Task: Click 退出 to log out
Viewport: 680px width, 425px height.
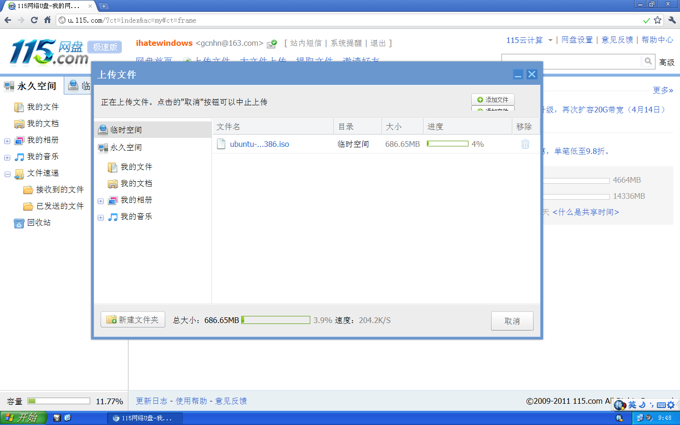Action: pos(378,43)
